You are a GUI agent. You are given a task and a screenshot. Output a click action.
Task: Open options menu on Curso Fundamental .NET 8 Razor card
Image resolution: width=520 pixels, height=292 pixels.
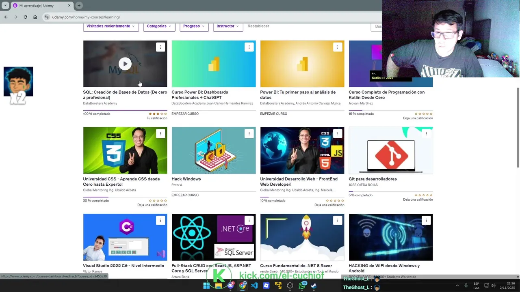pos(338,221)
